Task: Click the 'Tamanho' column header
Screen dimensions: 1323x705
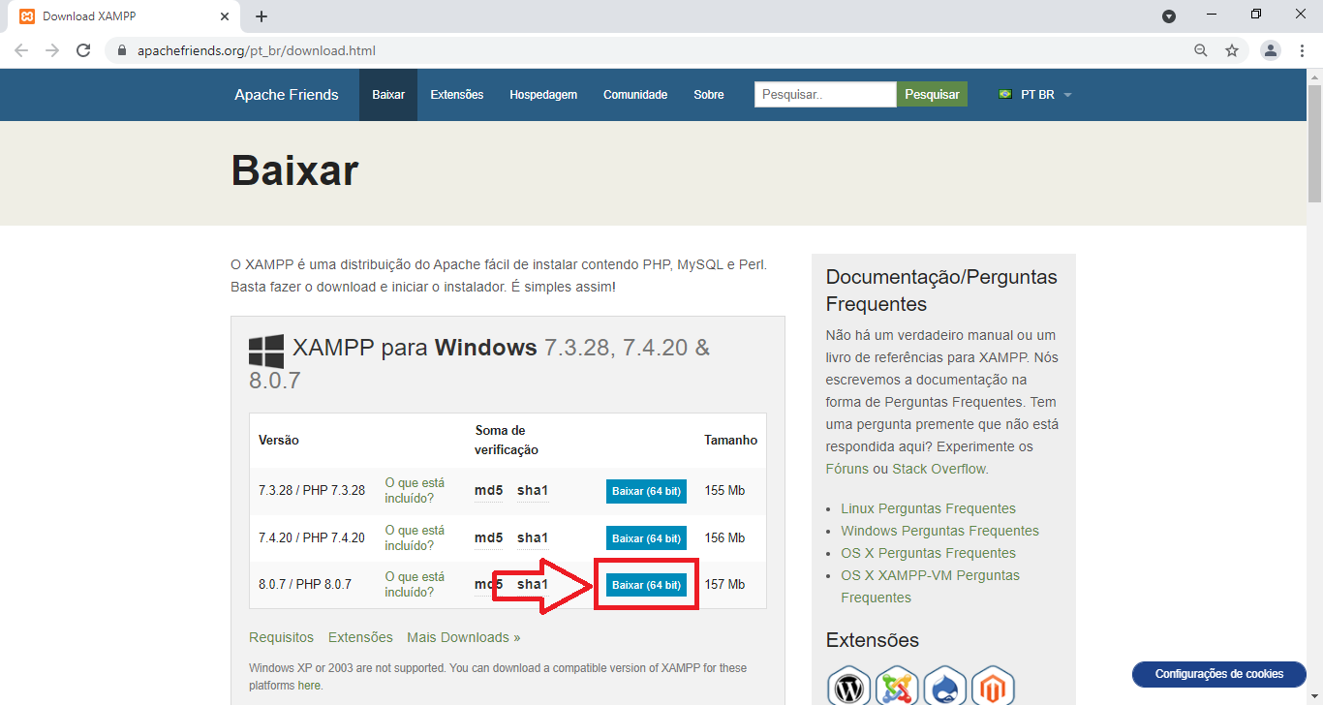Action: (x=731, y=440)
